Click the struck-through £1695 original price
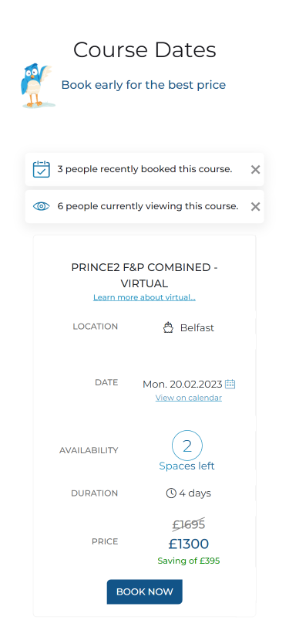The width and height of the screenshot is (289, 627). pos(188,524)
